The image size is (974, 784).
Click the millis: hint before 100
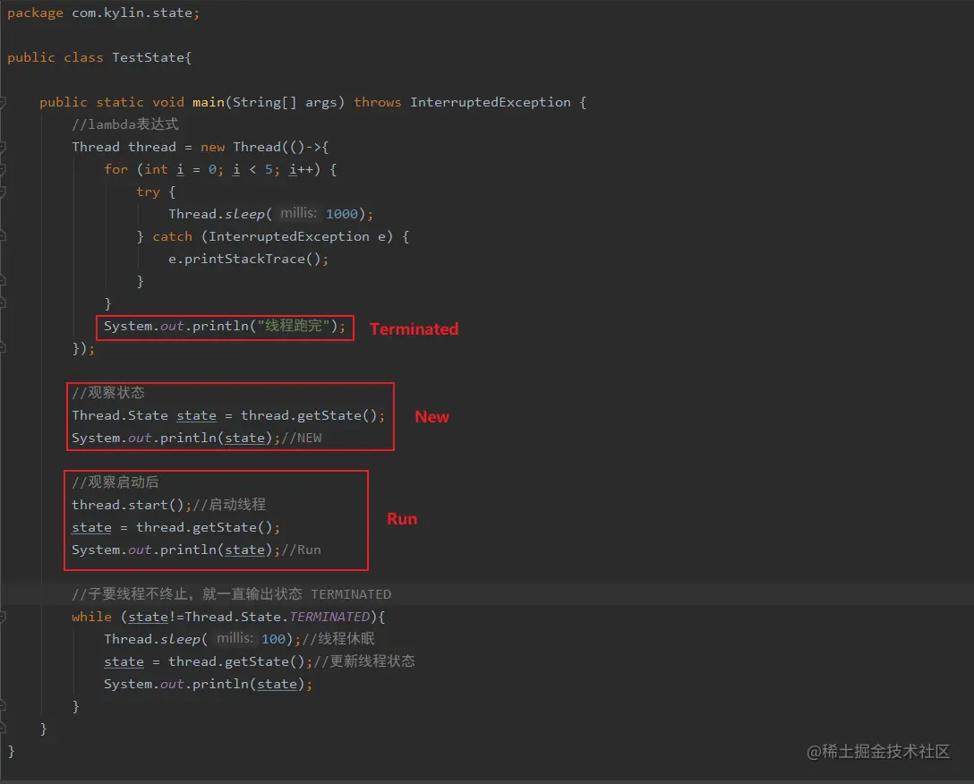(x=235, y=639)
